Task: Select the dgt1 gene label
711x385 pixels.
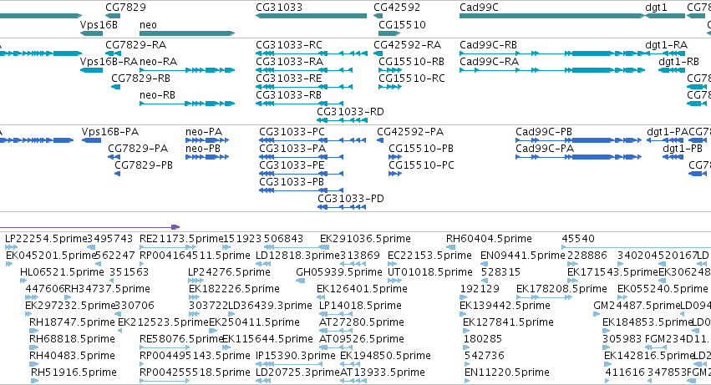Action: pos(656,8)
